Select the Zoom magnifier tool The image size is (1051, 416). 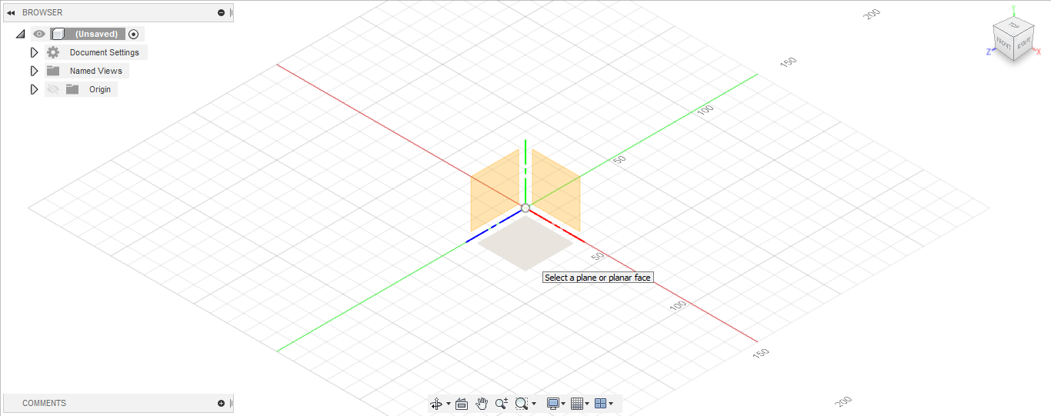click(502, 404)
